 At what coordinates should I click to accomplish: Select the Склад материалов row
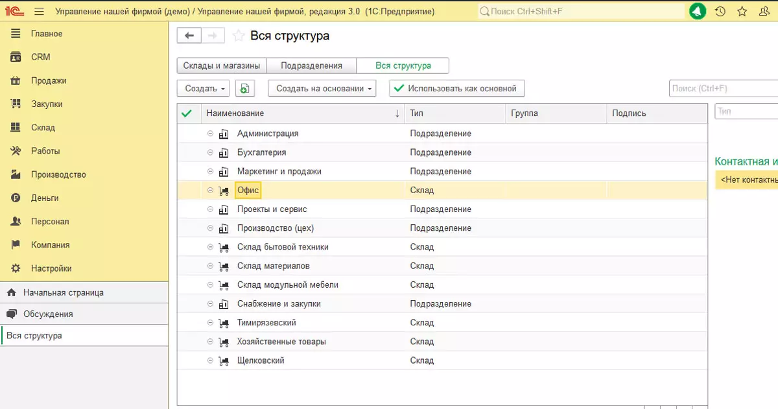273,266
